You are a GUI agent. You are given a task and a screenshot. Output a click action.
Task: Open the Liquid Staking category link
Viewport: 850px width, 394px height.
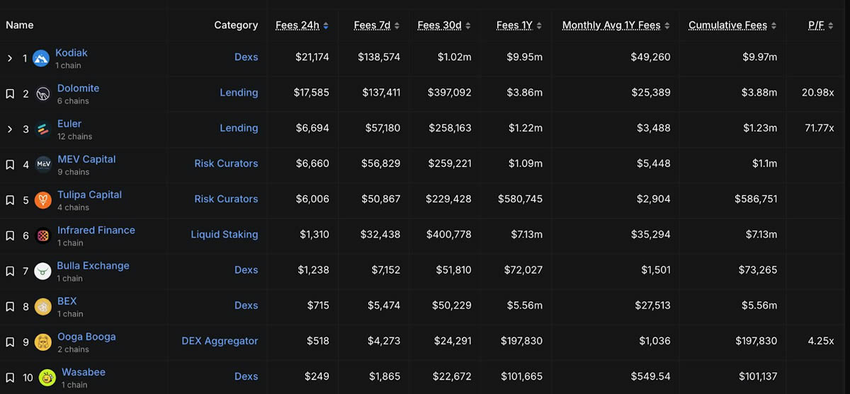tap(224, 234)
